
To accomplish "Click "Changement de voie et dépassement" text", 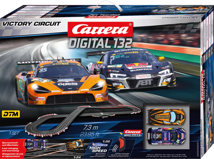I will (13, 155).
